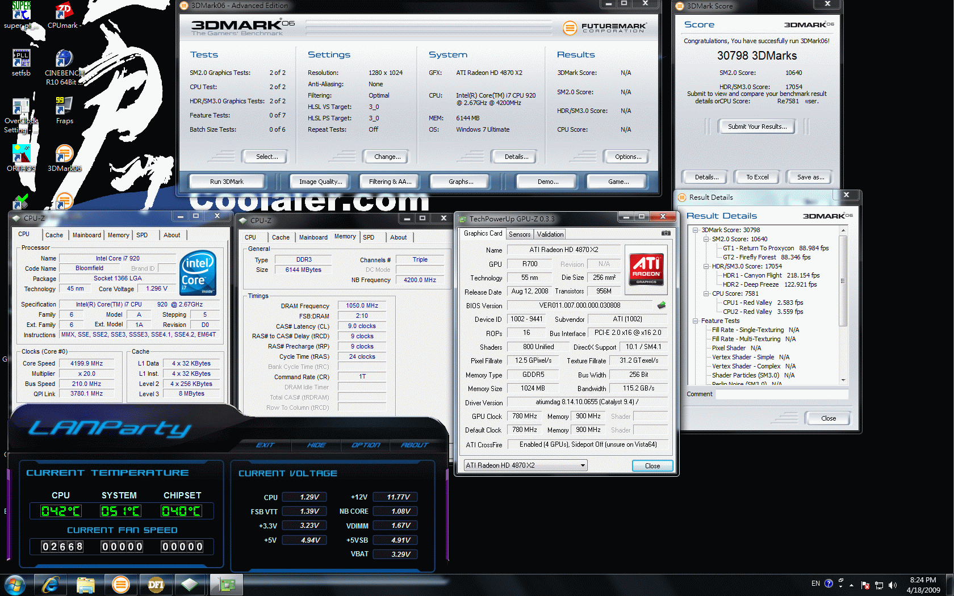The width and height of the screenshot is (954, 596).
Task: Open the super pi desktop shortcut
Action: (x=21, y=15)
